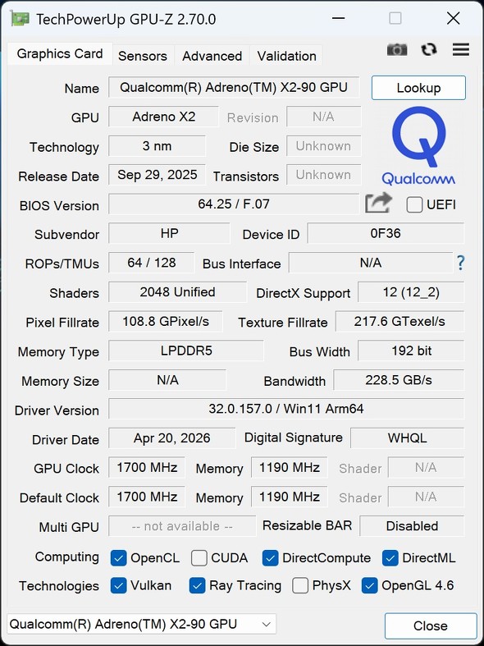
Task: Click the Subvendor field showing HP
Action: pos(169,233)
